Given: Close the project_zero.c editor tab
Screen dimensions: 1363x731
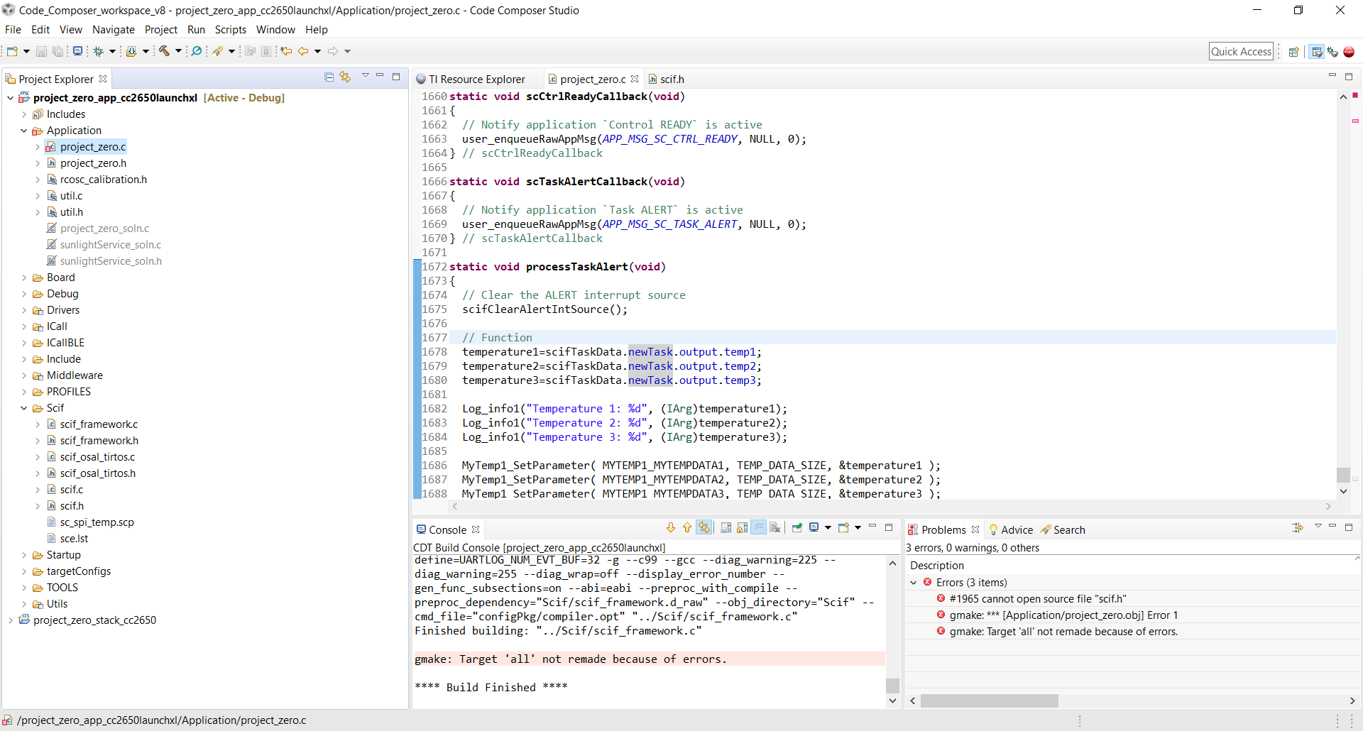Looking at the screenshot, I should click(635, 79).
